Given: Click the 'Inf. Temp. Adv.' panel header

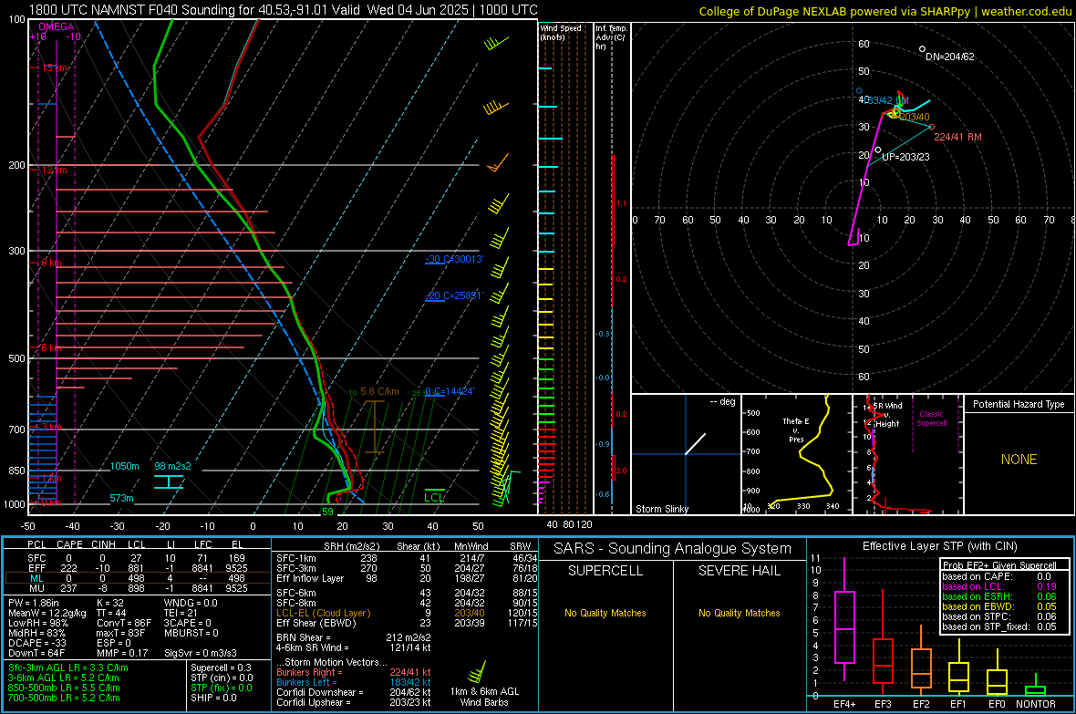Looking at the screenshot, I should [x=612, y=37].
